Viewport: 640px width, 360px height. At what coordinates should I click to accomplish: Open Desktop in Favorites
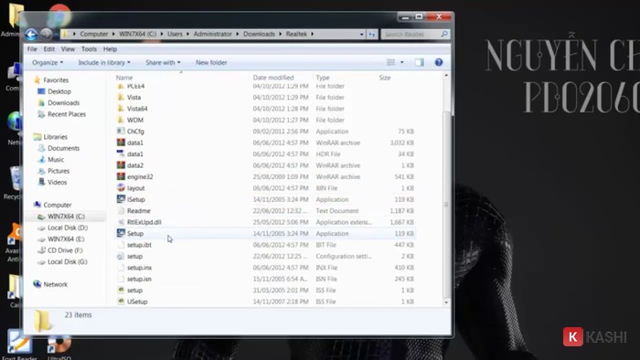pyautogui.click(x=59, y=91)
